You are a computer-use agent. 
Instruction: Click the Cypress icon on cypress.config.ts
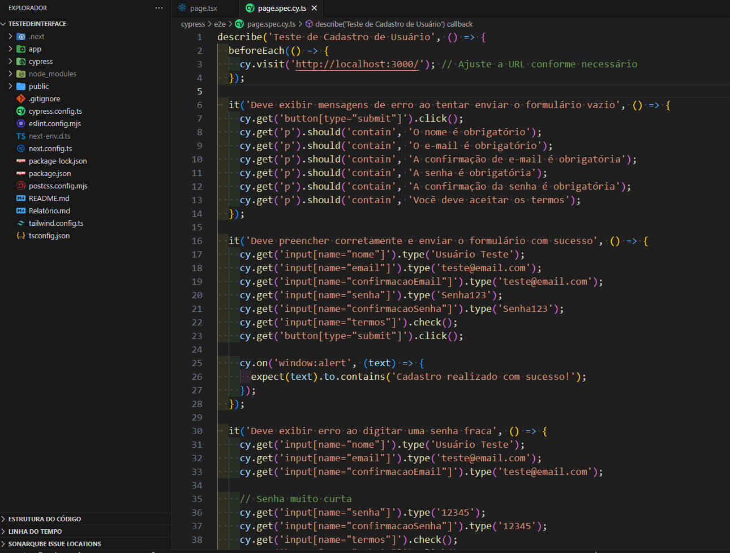pos(21,111)
